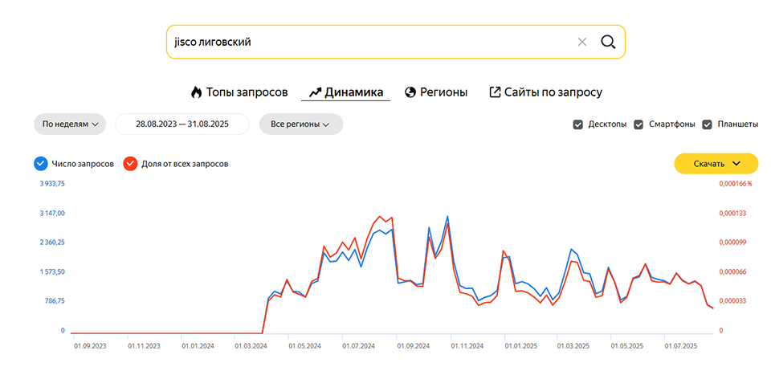
Task: Click the 01.11.2024 date label
Action: 467,346
